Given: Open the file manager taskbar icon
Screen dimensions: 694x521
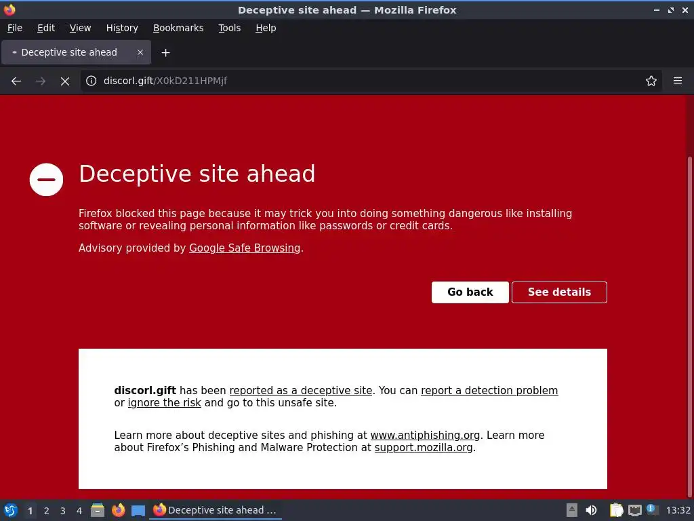Looking at the screenshot, I should (98, 510).
